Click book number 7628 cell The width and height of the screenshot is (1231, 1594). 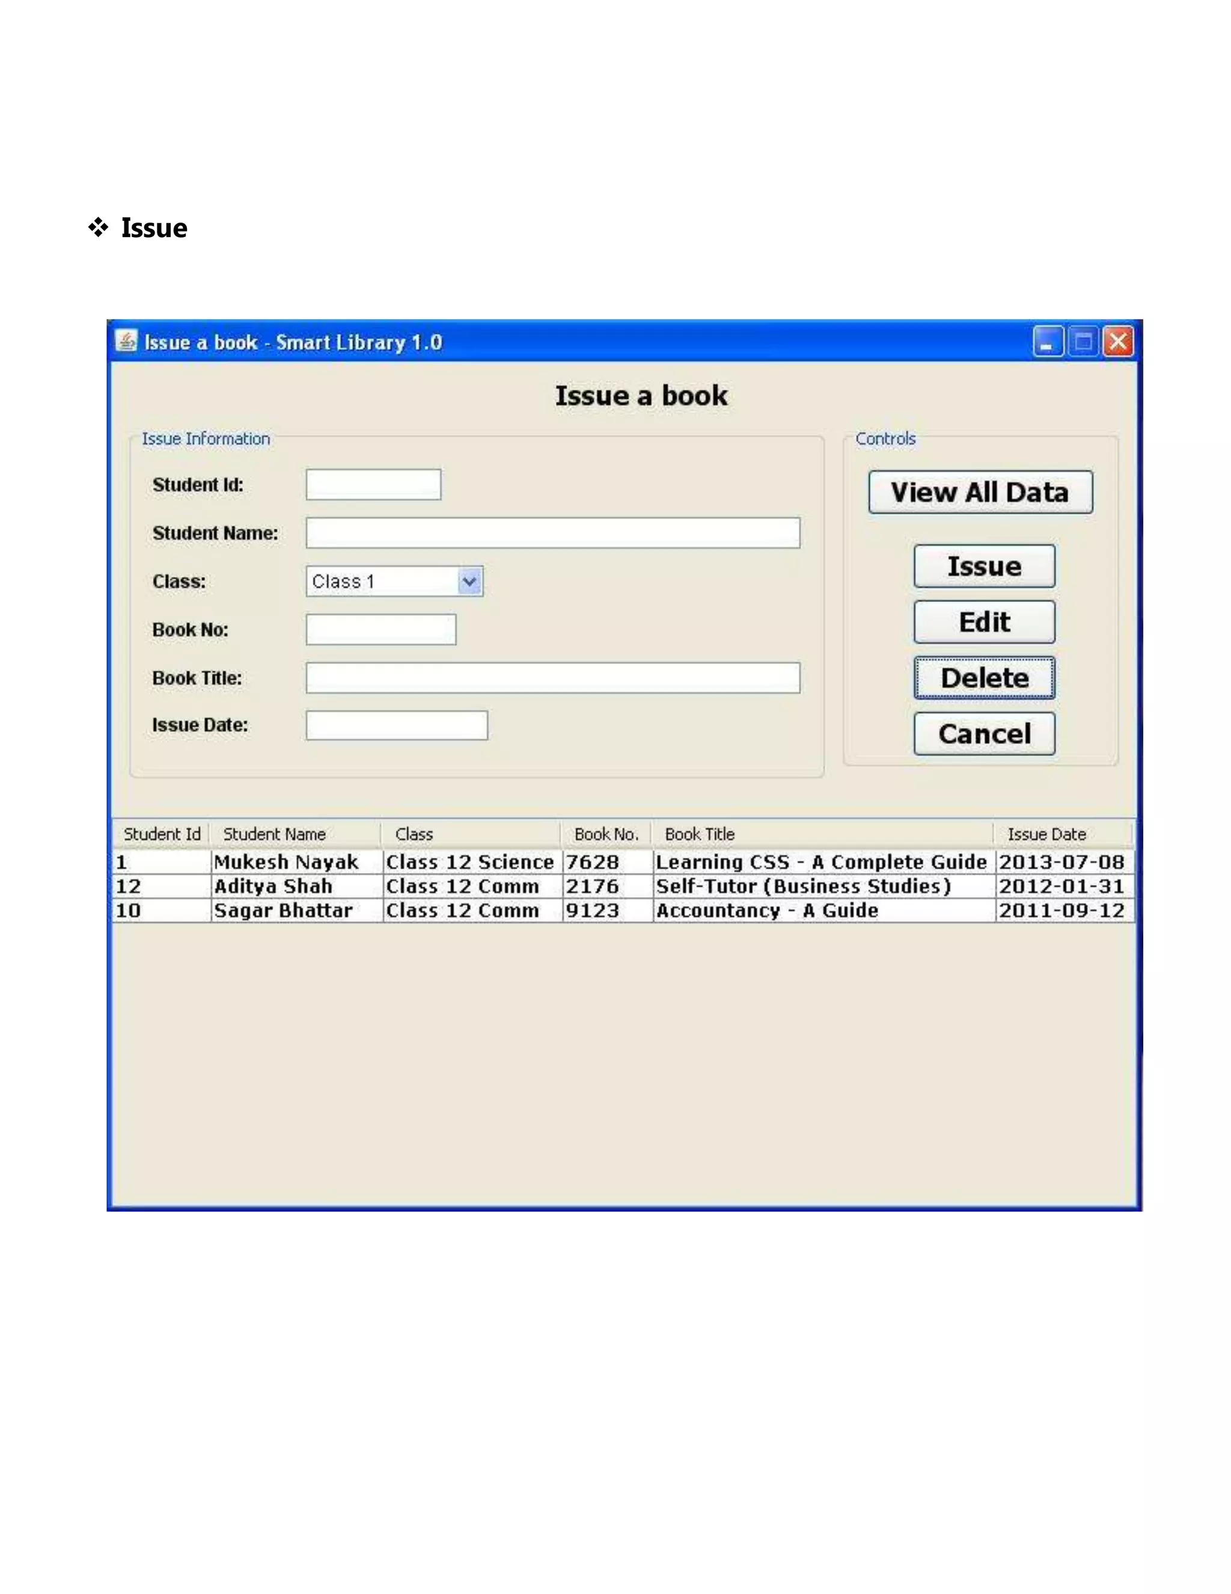[608, 862]
